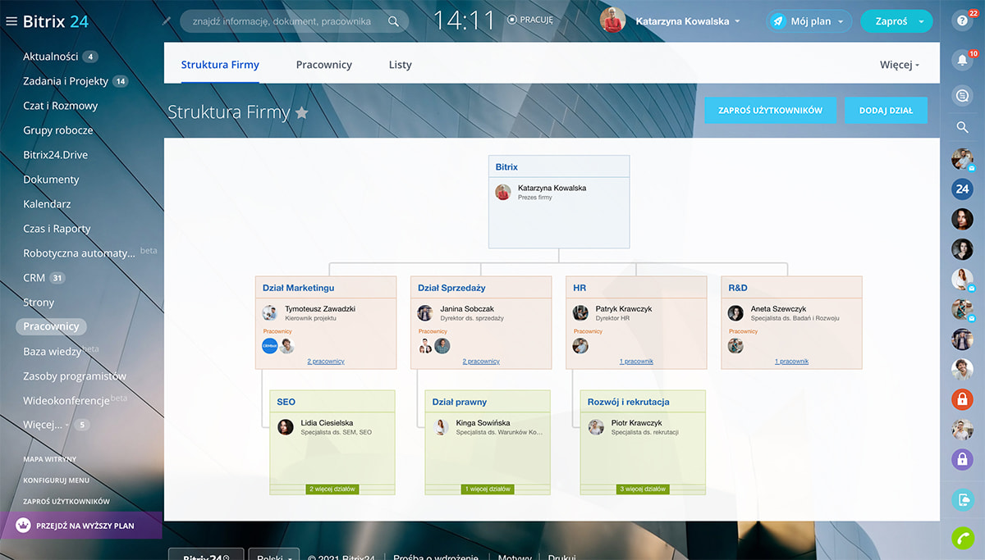Open the hamburger menu beside Bitrix 24 logo

(x=11, y=22)
